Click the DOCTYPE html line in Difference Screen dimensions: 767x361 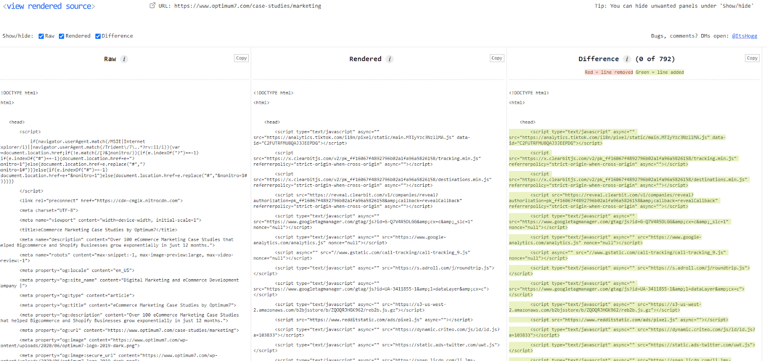coord(529,93)
